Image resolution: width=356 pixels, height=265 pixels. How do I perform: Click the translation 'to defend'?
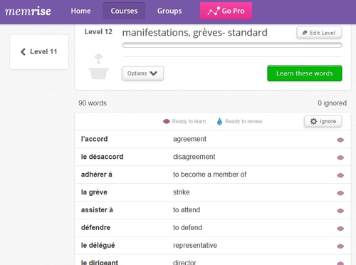coord(187,227)
